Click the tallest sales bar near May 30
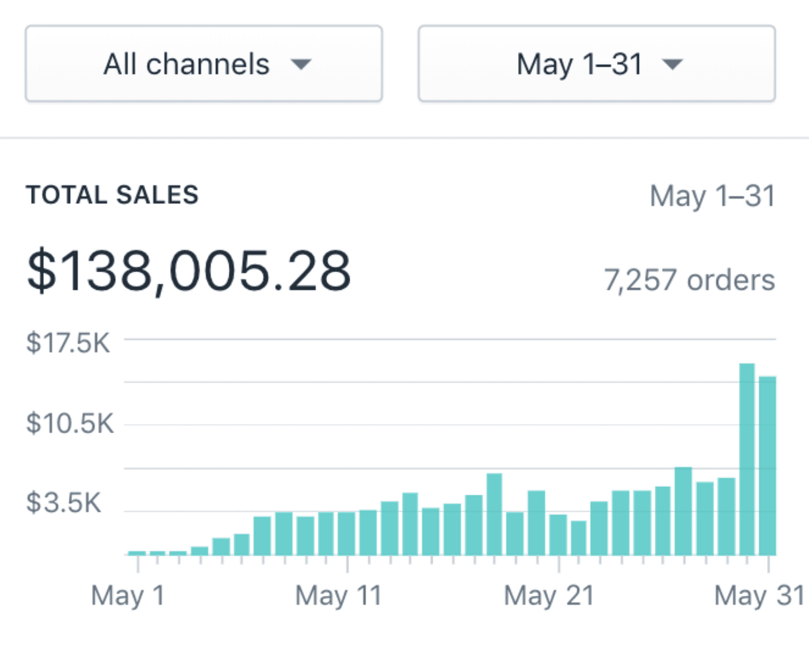The width and height of the screenshot is (809, 645). point(748,457)
